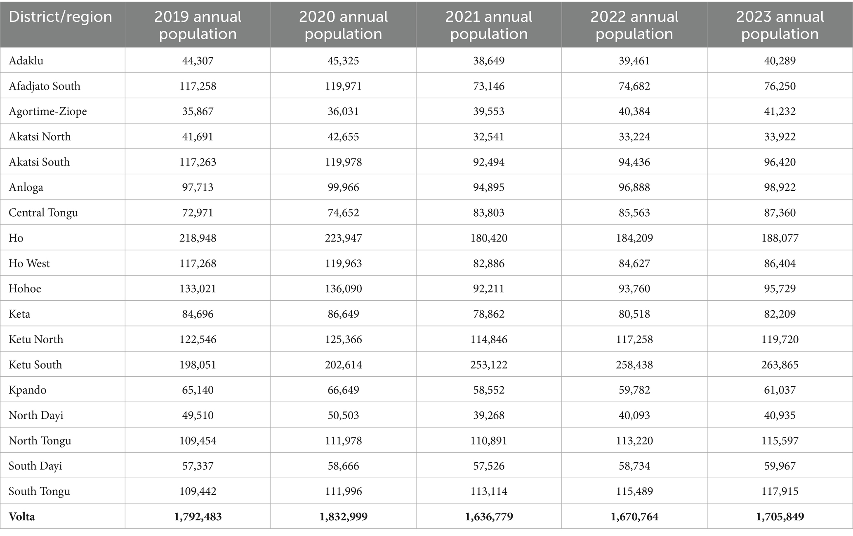The width and height of the screenshot is (853, 536).
Task: Select the 2019 annual population header
Action: pos(198,25)
